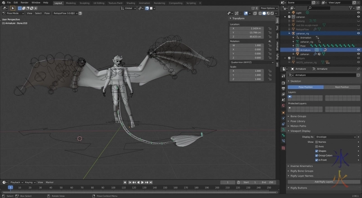The width and height of the screenshot is (362, 198).
Task: Uncheck the In Front checkbox
Action: pyautogui.click(x=316, y=160)
